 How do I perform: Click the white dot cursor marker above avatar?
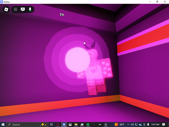tap(84, 43)
